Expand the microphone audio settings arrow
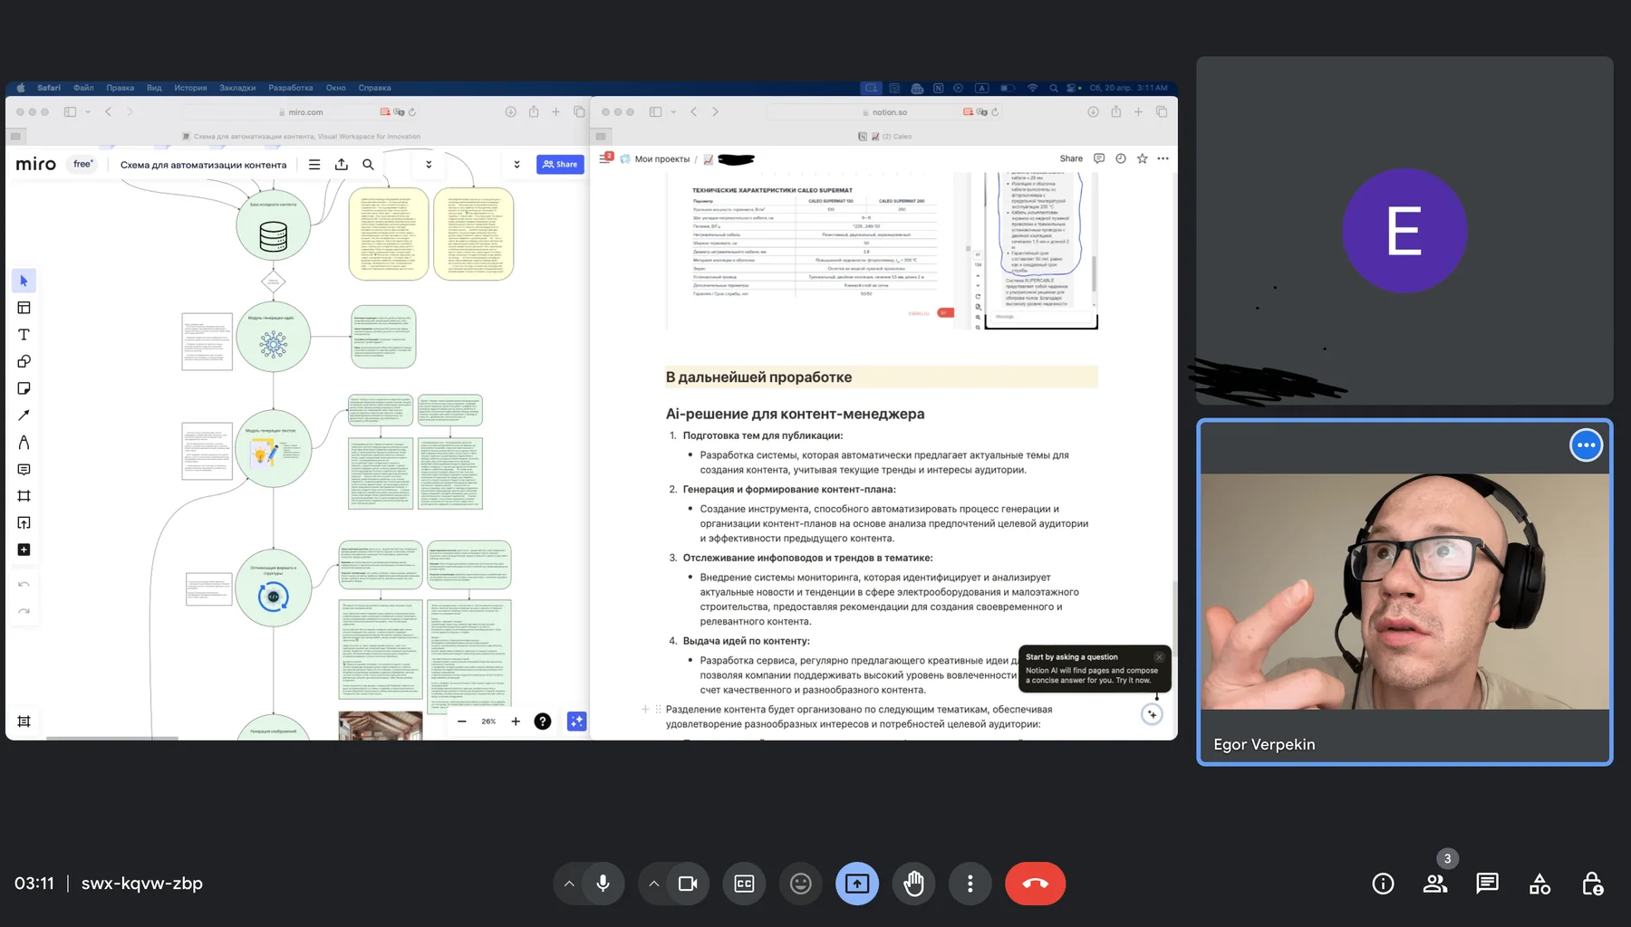This screenshot has height=927, width=1631. click(568, 884)
